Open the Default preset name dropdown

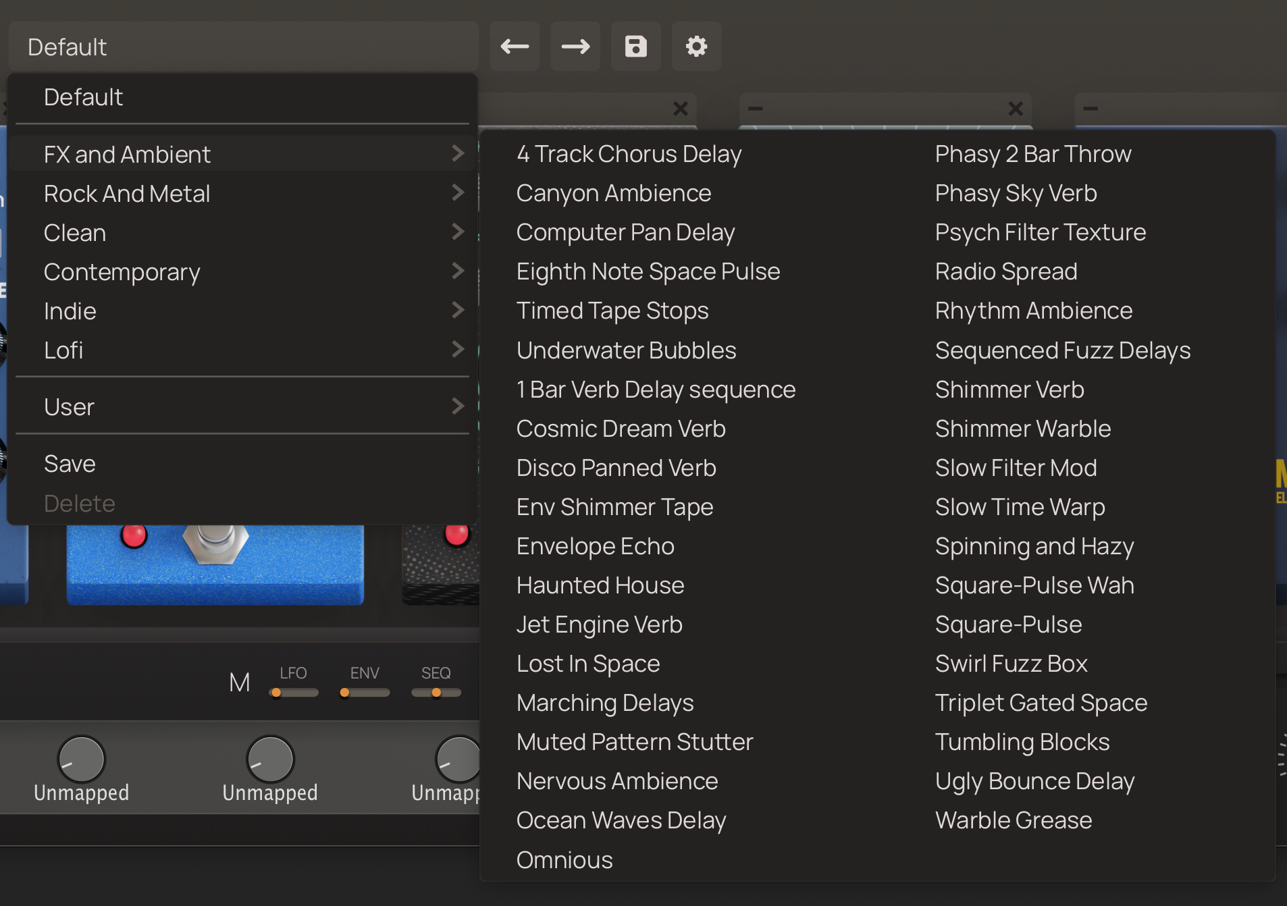(x=243, y=47)
